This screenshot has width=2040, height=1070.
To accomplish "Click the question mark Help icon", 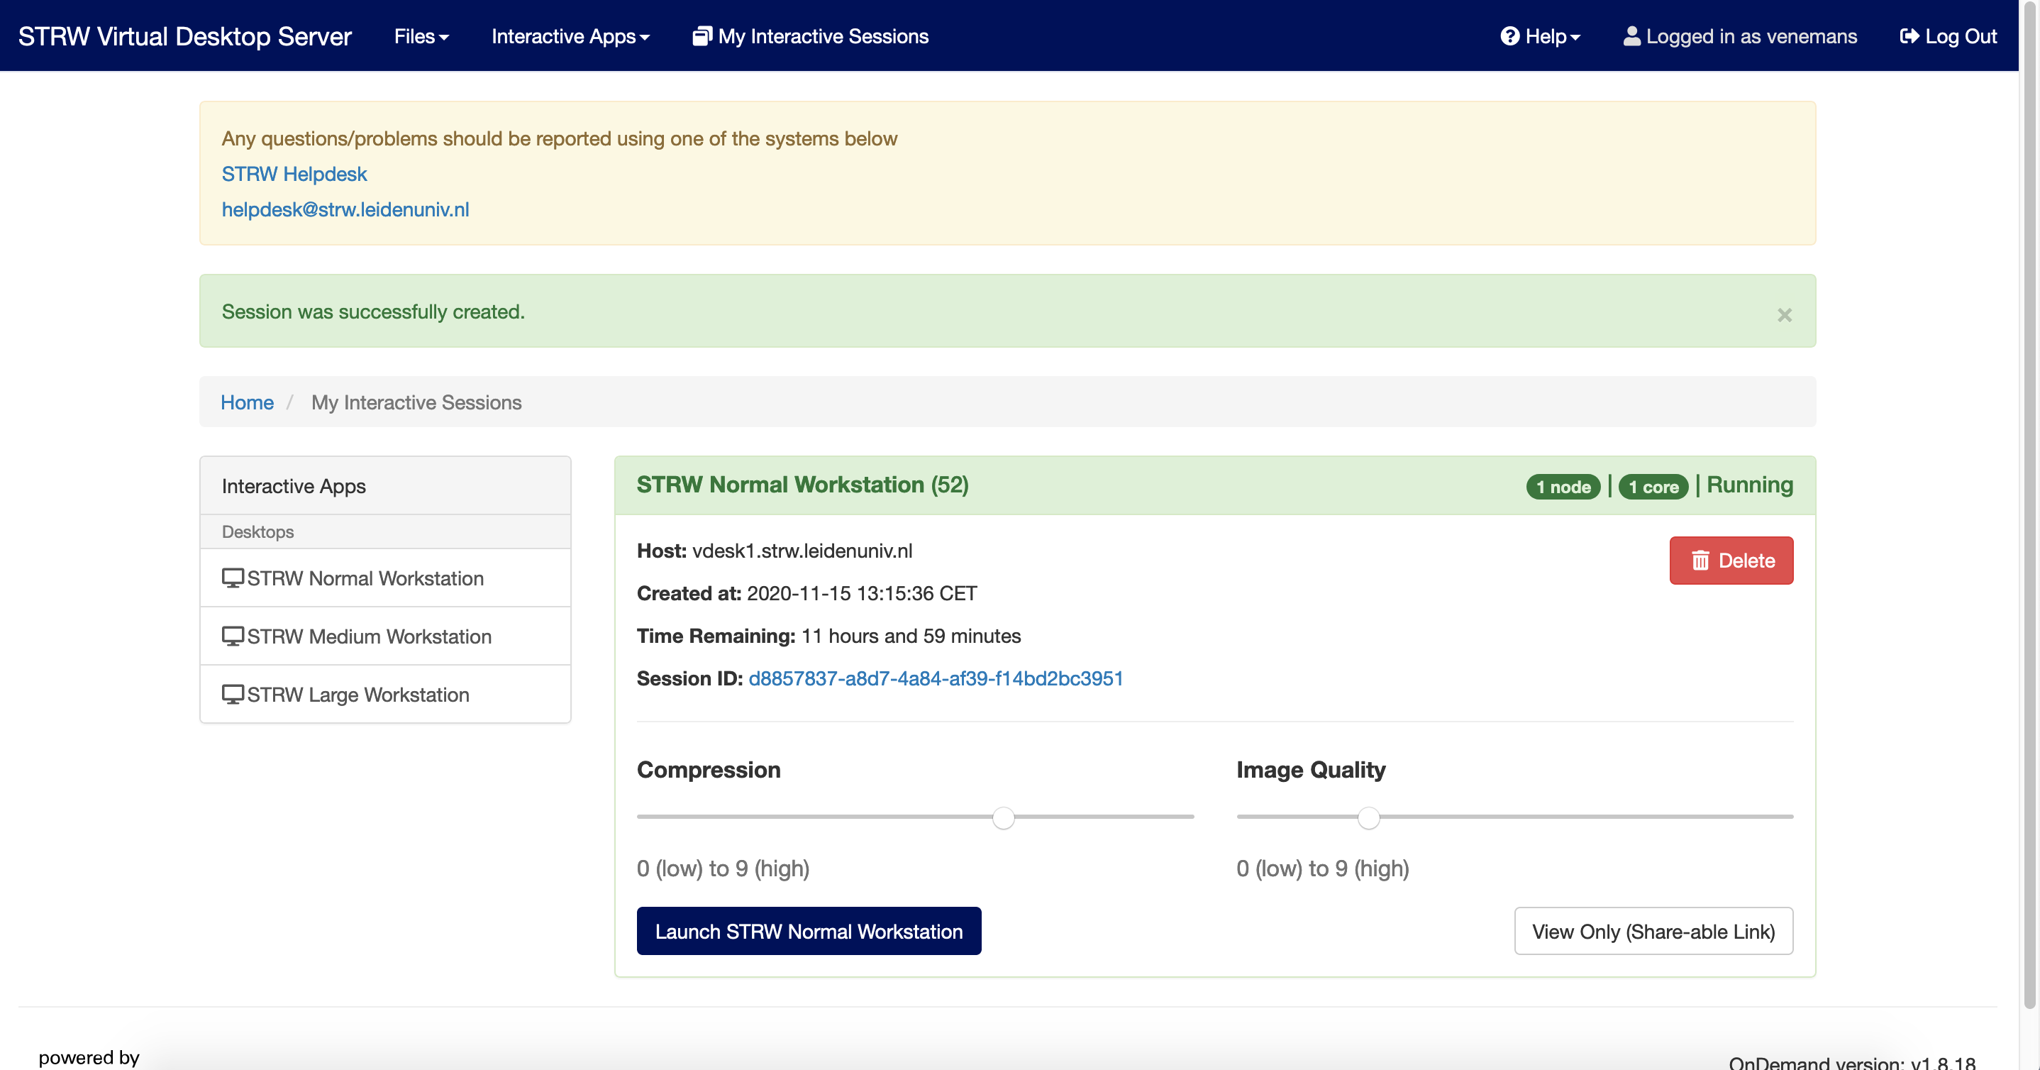I will pos(1509,36).
